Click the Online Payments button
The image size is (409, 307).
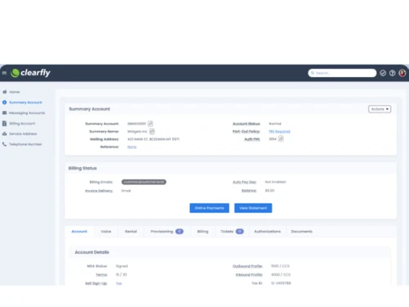pyautogui.click(x=209, y=208)
